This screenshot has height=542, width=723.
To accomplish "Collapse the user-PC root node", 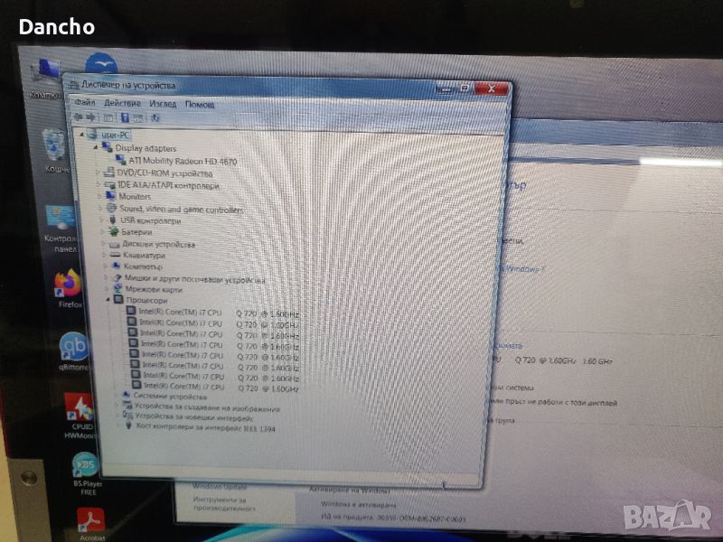I will pyautogui.click(x=81, y=134).
